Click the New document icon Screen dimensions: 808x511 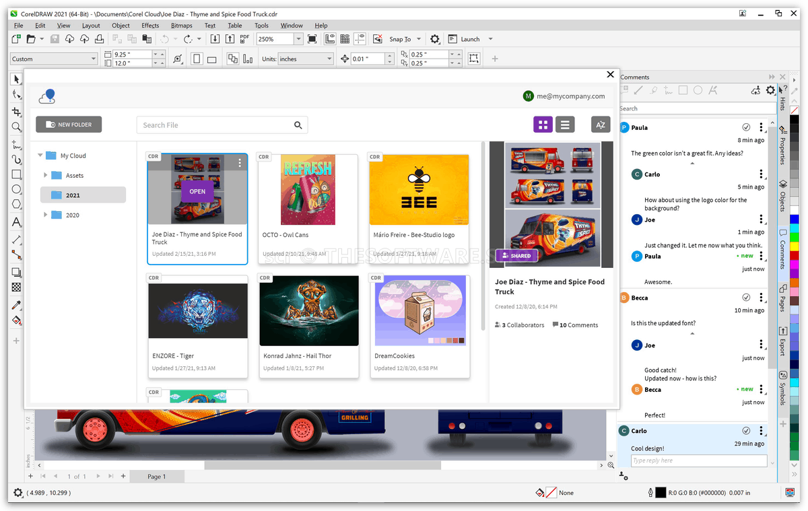[x=17, y=40]
